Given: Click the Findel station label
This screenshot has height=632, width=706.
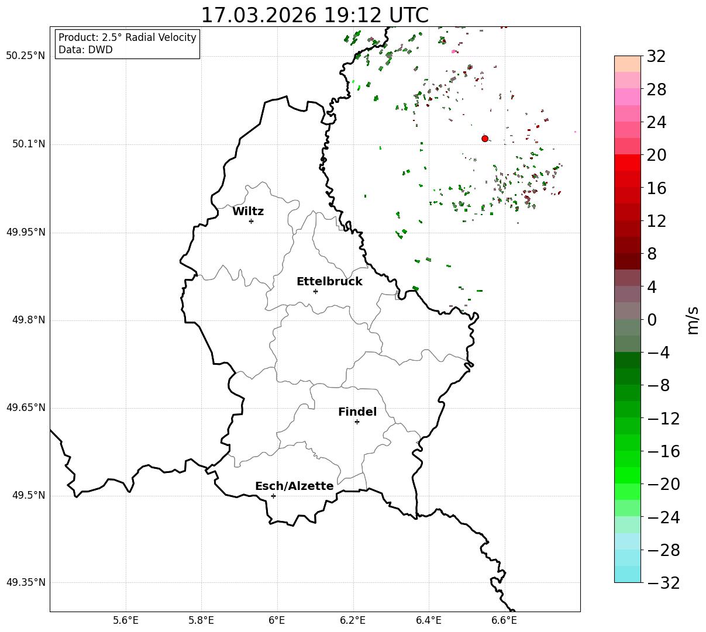Looking at the screenshot, I should point(357,412).
